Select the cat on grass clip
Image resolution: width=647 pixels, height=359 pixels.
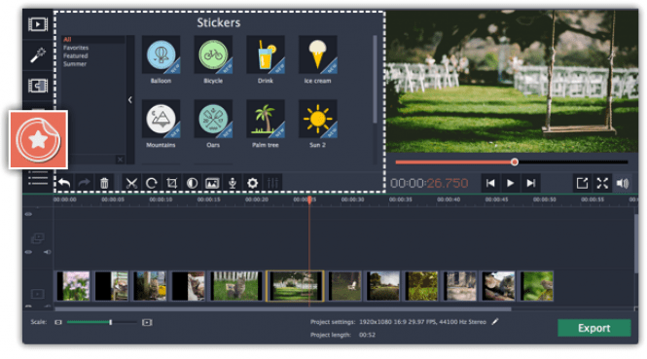click(x=236, y=286)
